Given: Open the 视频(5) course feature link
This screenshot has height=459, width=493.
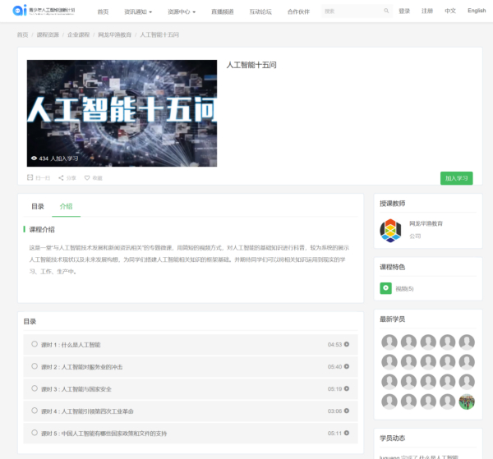Looking at the screenshot, I should tap(404, 288).
